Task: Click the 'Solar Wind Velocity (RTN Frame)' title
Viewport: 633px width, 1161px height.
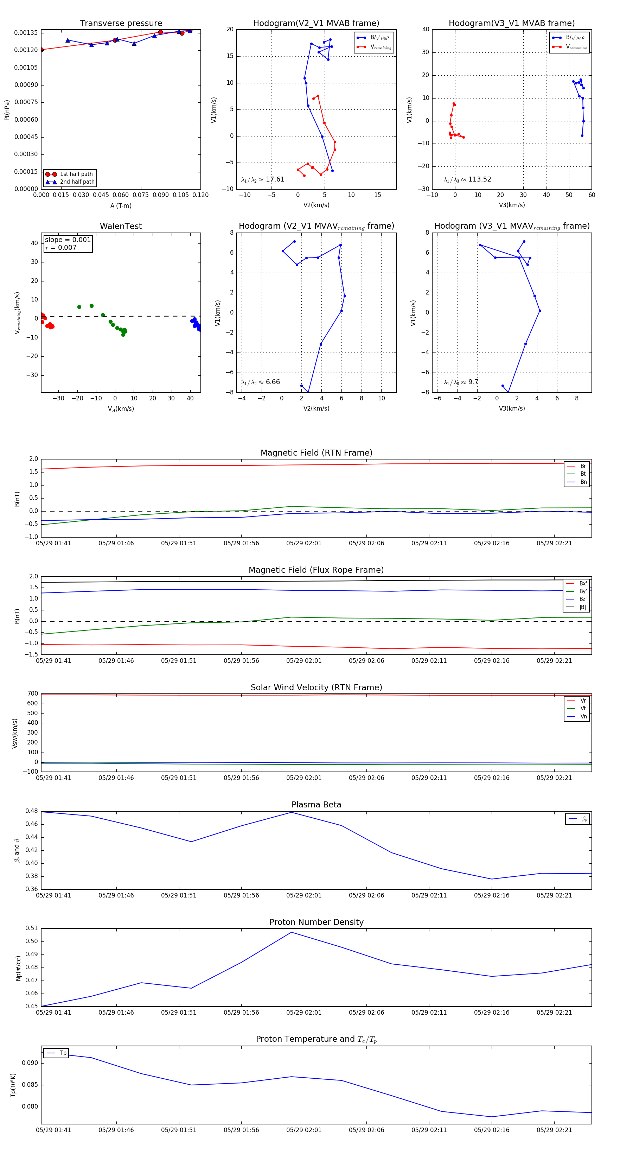Action: (316, 687)
